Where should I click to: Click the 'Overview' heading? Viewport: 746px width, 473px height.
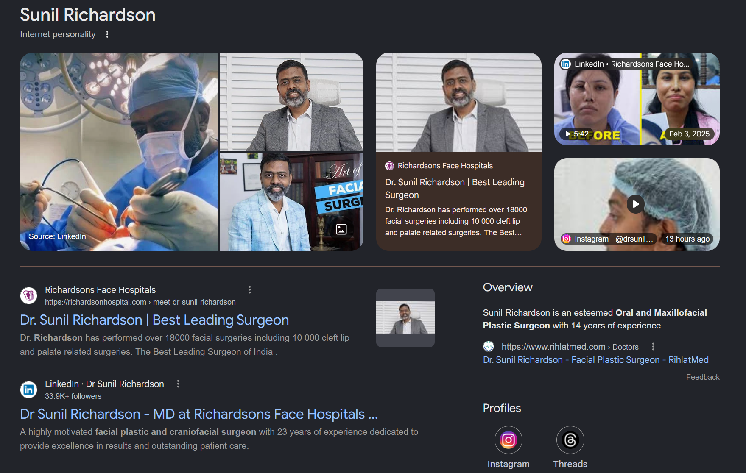pos(508,287)
